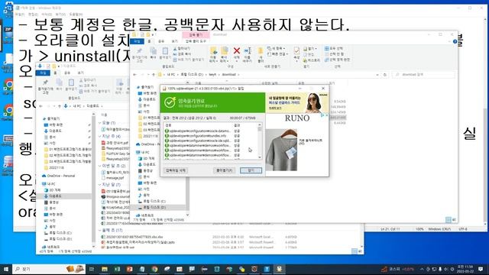The height and width of the screenshot is (275, 489).
Task: Collapse ribbon chevron in download window
Action: coord(449,41)
